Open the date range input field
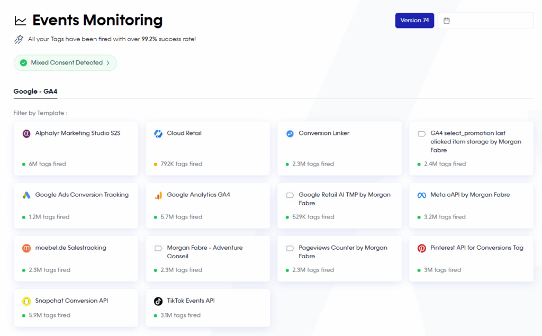The width and height of the screenshot is (542, 336). pos(486,21)
